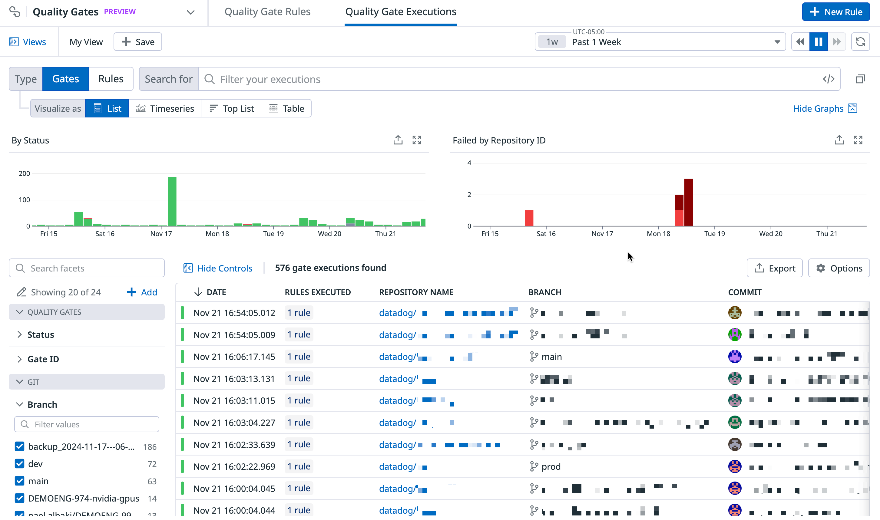This screenshot has width=880, height=520.
Task: Expand the By Status graph fullscreen
Action: pos(417,140)
